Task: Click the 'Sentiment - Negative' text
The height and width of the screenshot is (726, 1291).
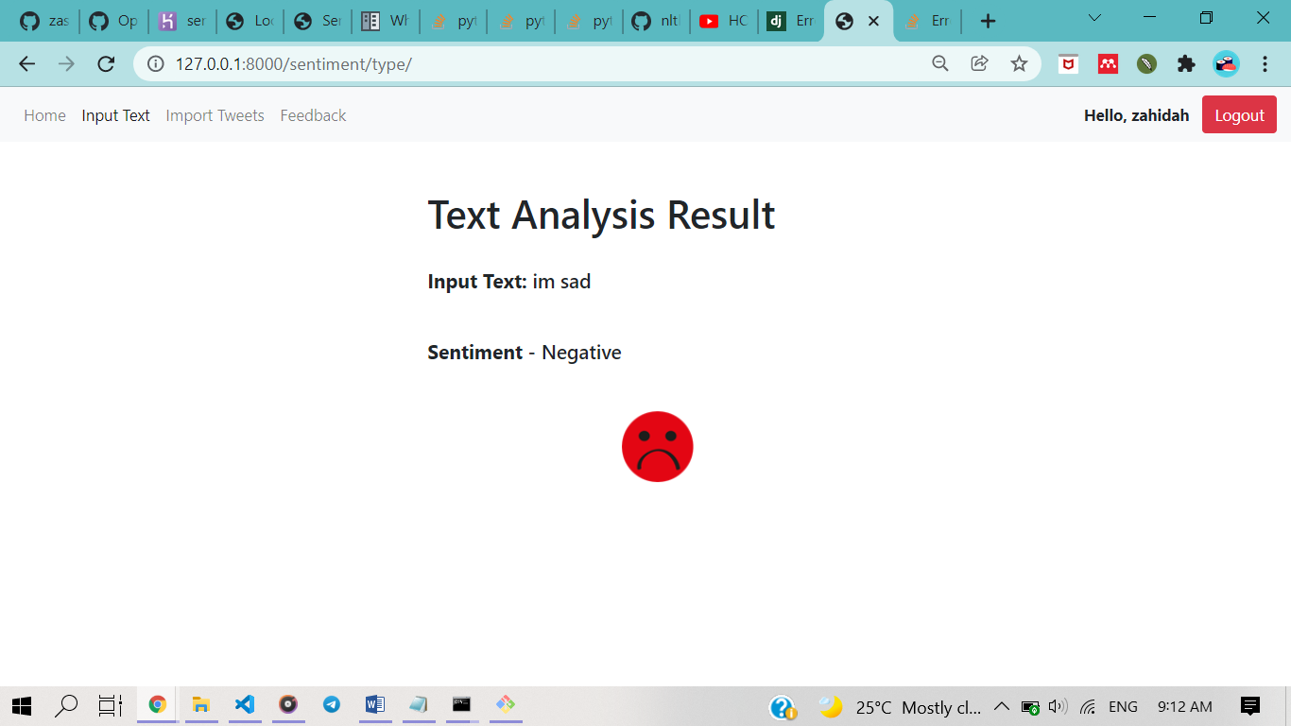Action: (x=525, y=353)
